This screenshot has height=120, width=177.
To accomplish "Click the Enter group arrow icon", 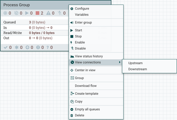I will pyautogui.click(x=72, y=22).
